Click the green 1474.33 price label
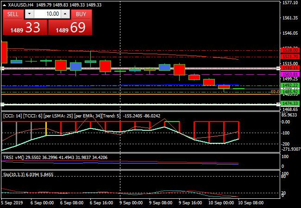Image resolution: width=301 pixels, height=208 pixels. pyautogui.click(x=289, y=103)
